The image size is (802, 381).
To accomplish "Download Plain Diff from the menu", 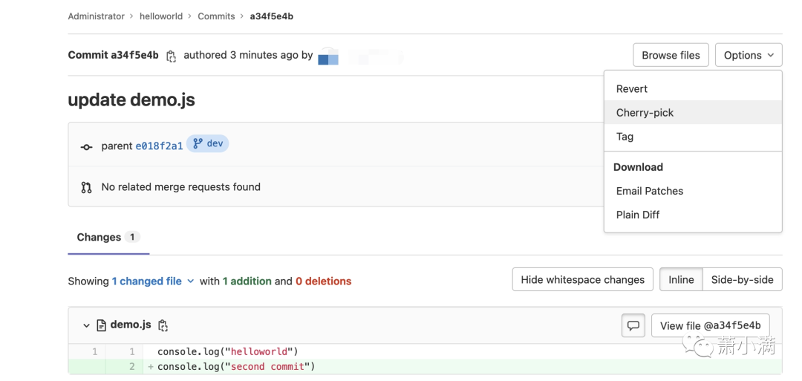I will [638, 215].
